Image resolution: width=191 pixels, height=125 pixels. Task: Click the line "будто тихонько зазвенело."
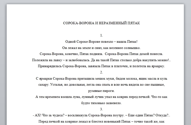click(101, 103)
